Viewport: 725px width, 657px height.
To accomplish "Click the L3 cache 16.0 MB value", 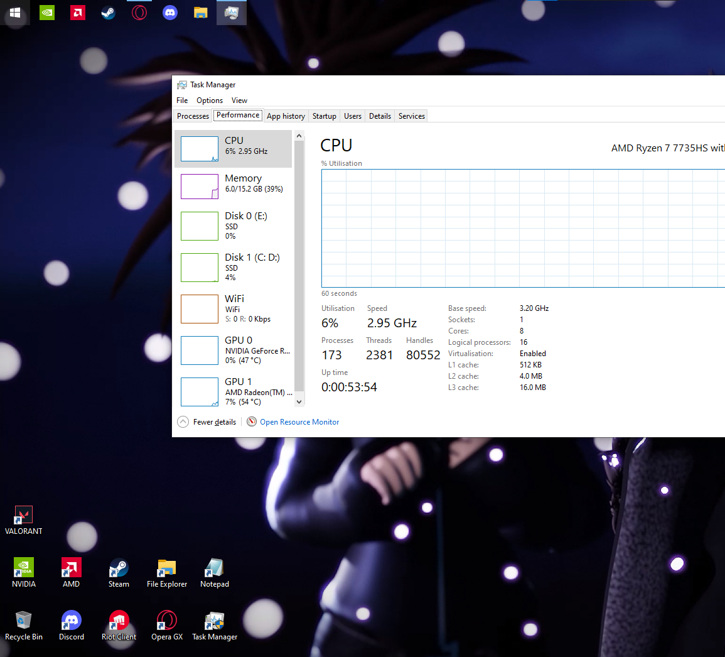I will [x=533, y=388].
